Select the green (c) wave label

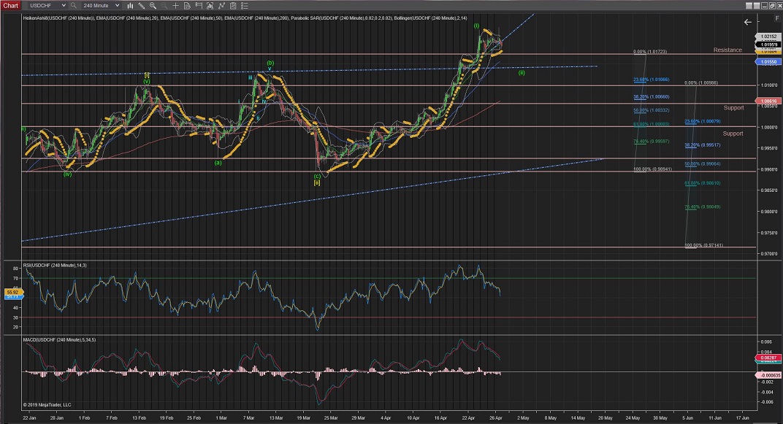[x=317, y=176]
